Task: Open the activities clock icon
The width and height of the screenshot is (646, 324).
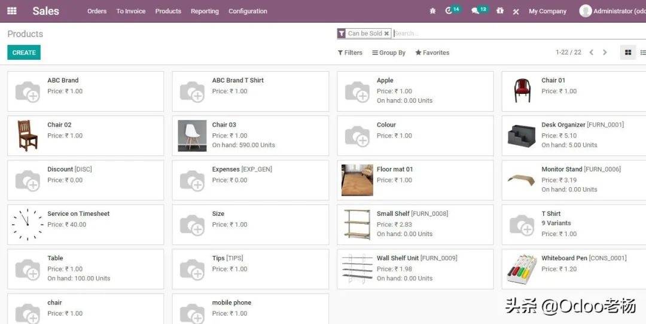Action: 450,11
